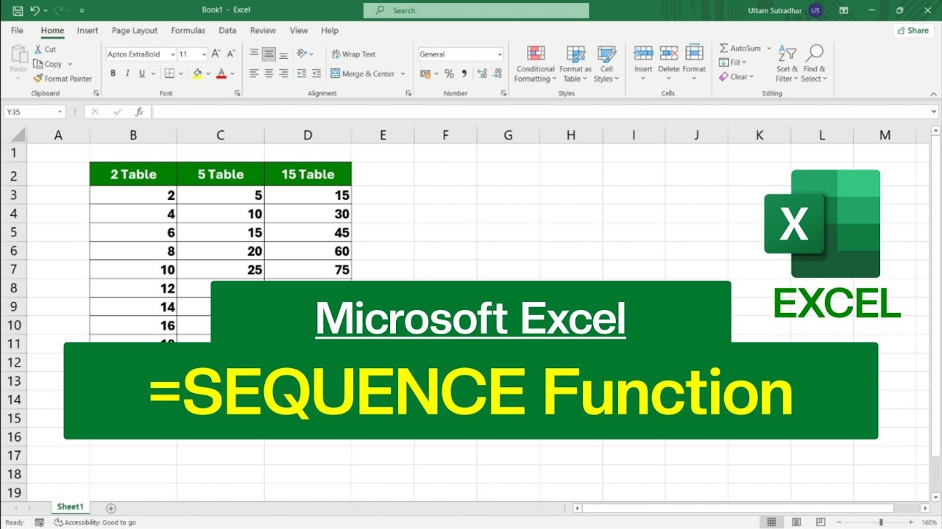Switch to Formulas tab
Image resolution: width=942 pixels, height=529 pixels.
click(188, 30)
